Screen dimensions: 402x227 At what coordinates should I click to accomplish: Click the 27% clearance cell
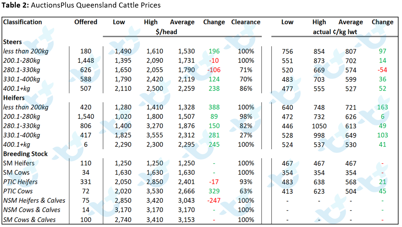246,135
